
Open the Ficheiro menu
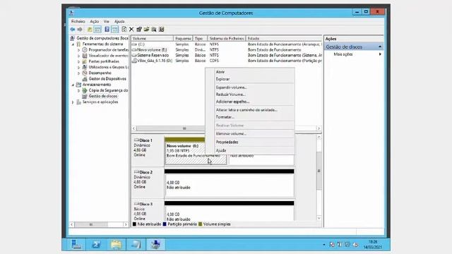coord(78,21)
